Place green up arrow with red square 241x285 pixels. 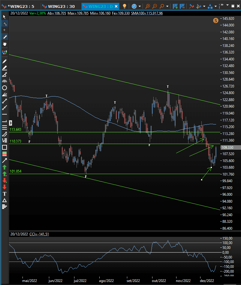pyautogui.click(x=5, y=174)
